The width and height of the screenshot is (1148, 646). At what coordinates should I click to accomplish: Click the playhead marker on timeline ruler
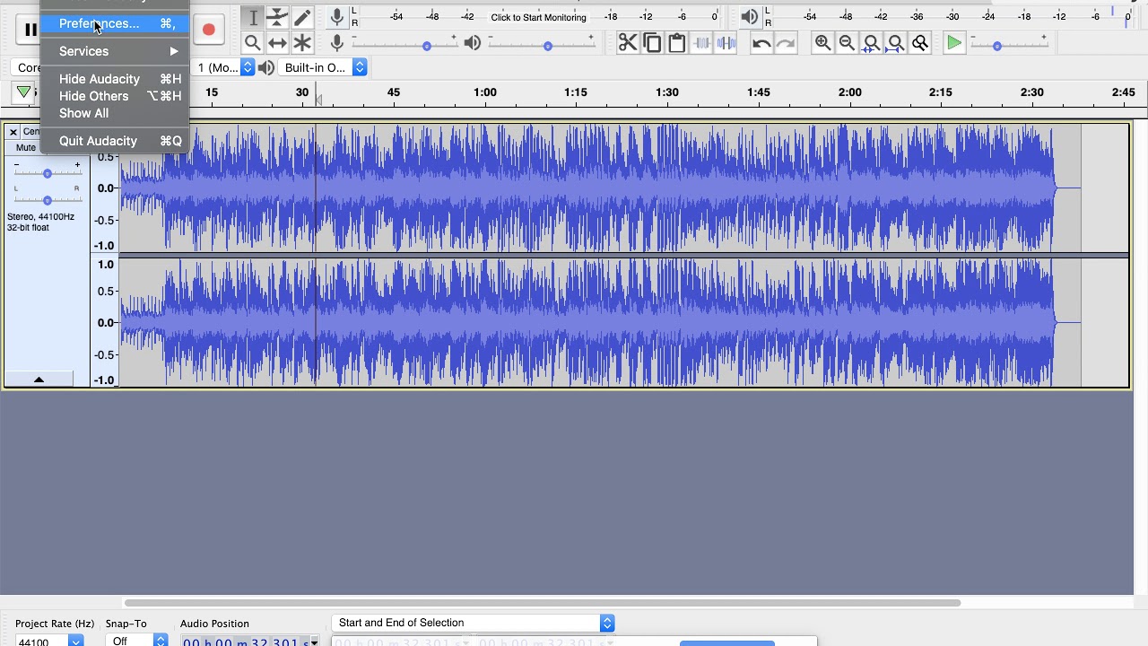(317, 100)
